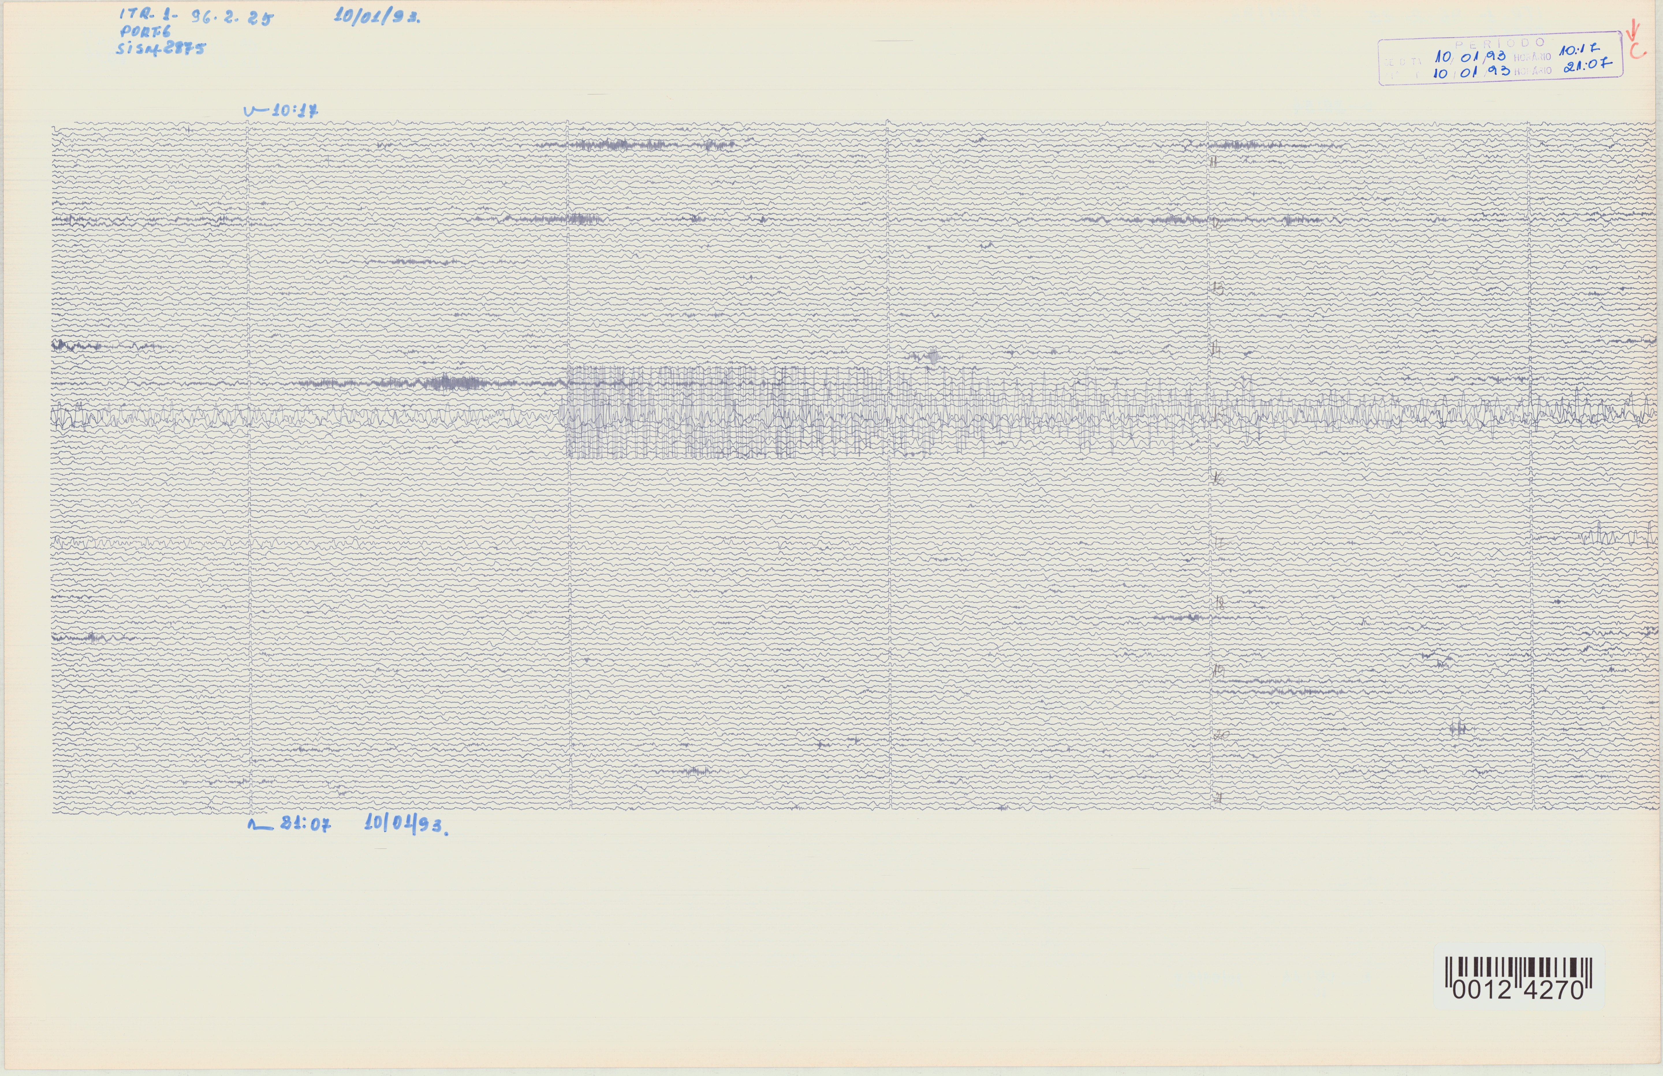
Task: Click the top header date "10/01/93."
Action: click(377, 17)
